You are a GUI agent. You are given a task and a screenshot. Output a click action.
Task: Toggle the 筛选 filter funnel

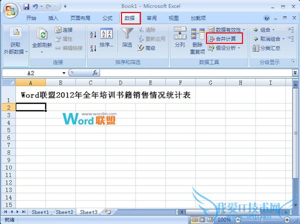[127, 38]
